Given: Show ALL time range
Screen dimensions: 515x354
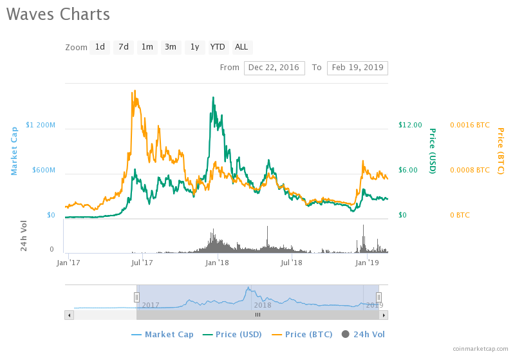Looking at the screenshot, I should point(242,47).
